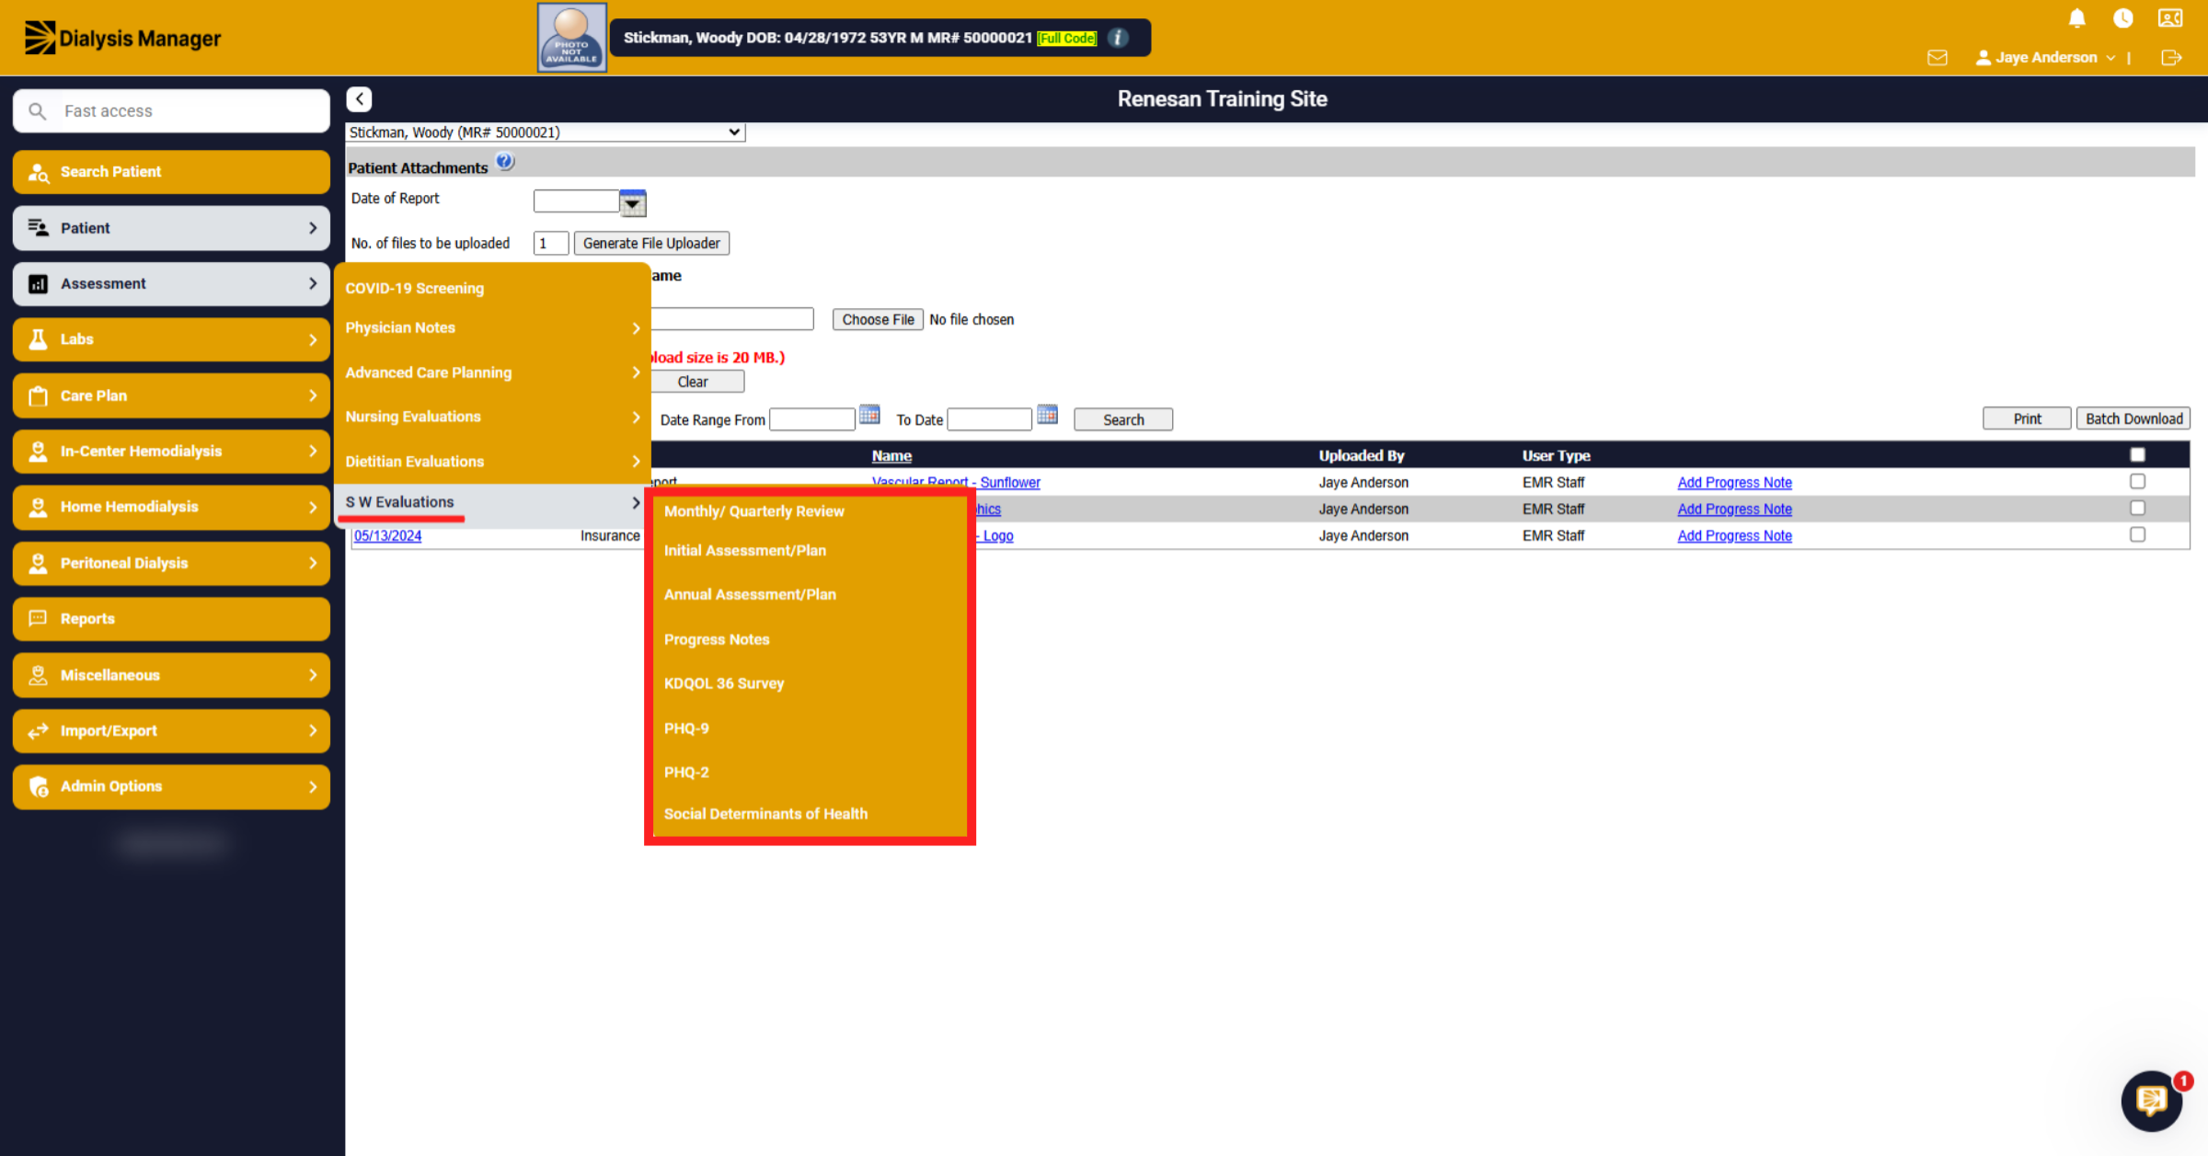The width and height of the screenshot is (2208, 1156).
Task: Open the chat widget with one unread message
Action: tap(2153, 1100)
